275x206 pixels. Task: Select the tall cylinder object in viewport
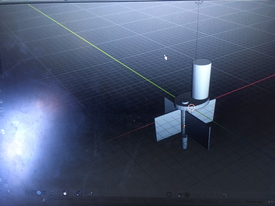tap(202, 79)
